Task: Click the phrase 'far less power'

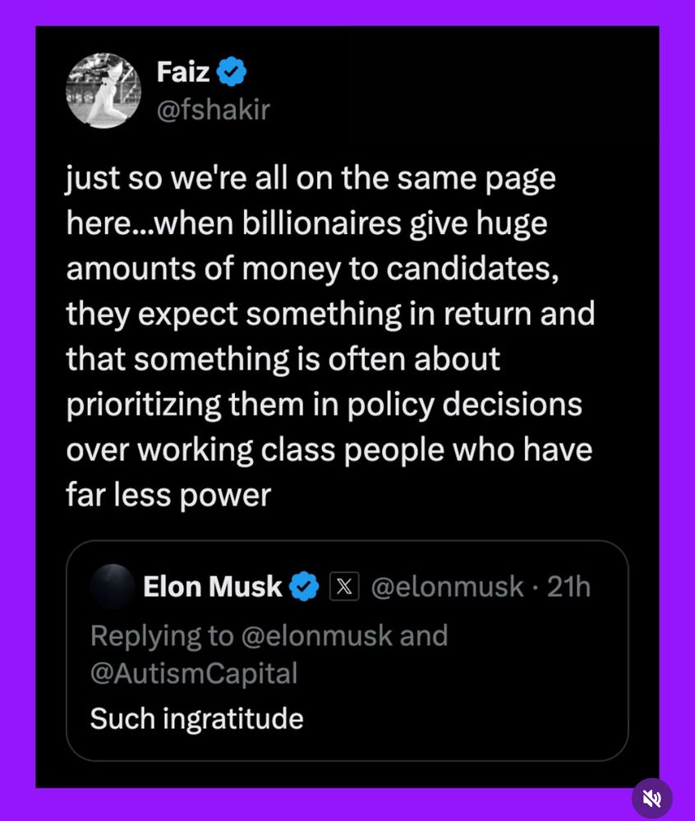Action: click(168, 495)
